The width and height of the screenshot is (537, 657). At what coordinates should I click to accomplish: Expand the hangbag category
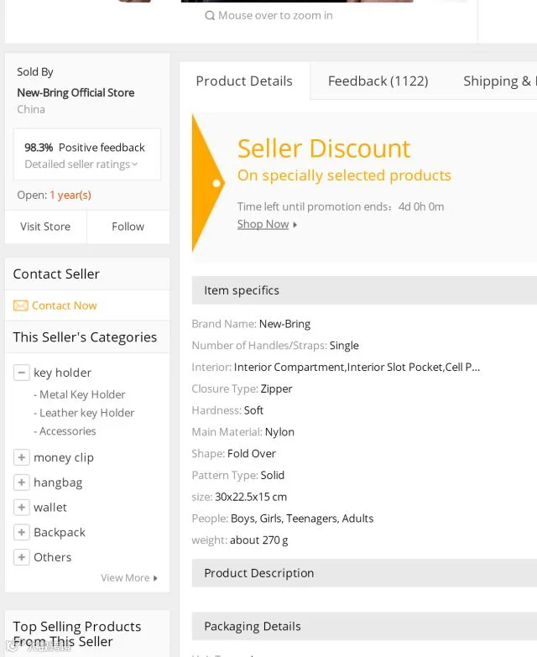point(21,482)
